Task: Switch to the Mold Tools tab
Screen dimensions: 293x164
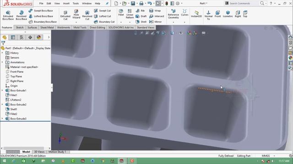Action: coord(80,27)
